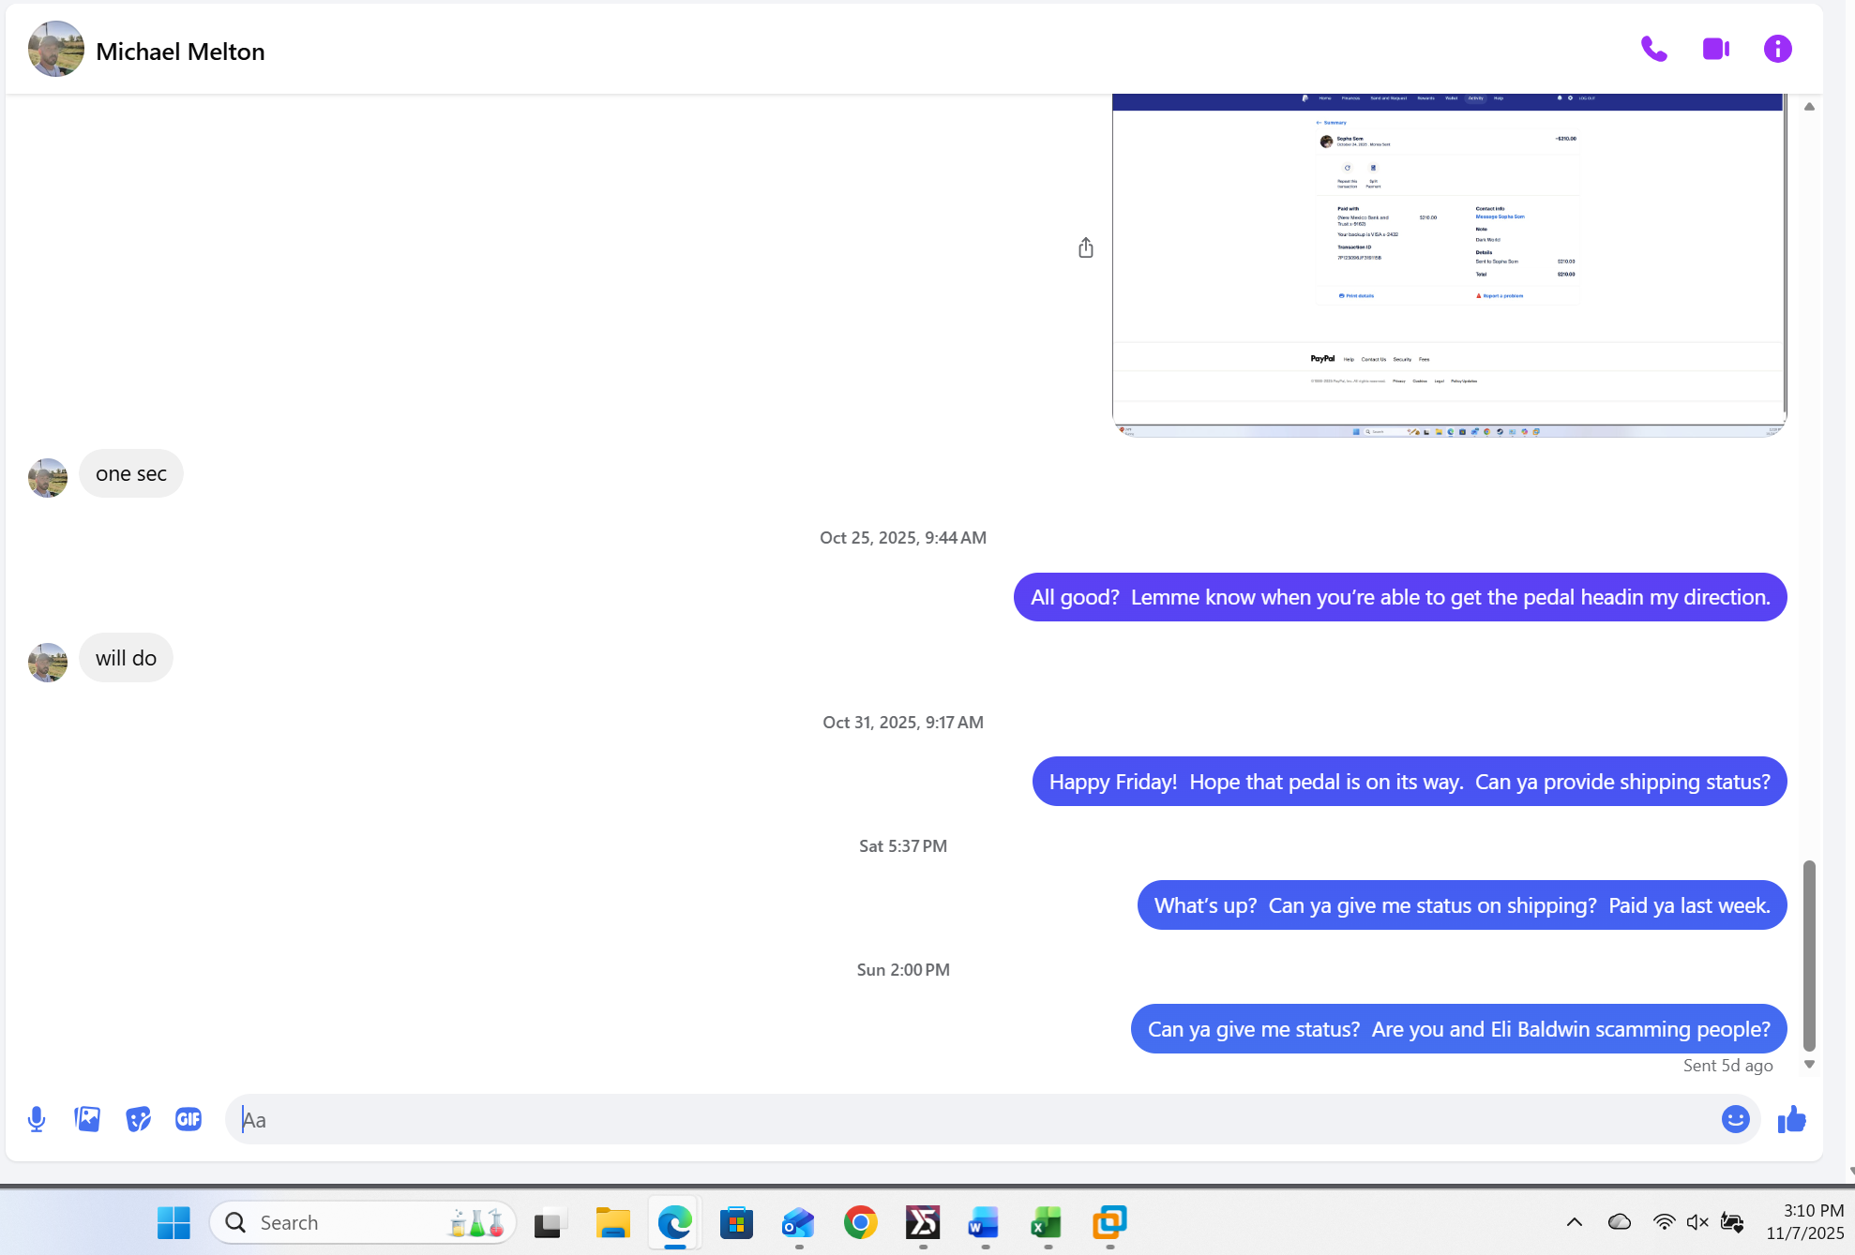Click the scroll-down arrow on the chat scrollbar
This screenshot has width=1855, height=1255.
click(x=1809, y=1065)
